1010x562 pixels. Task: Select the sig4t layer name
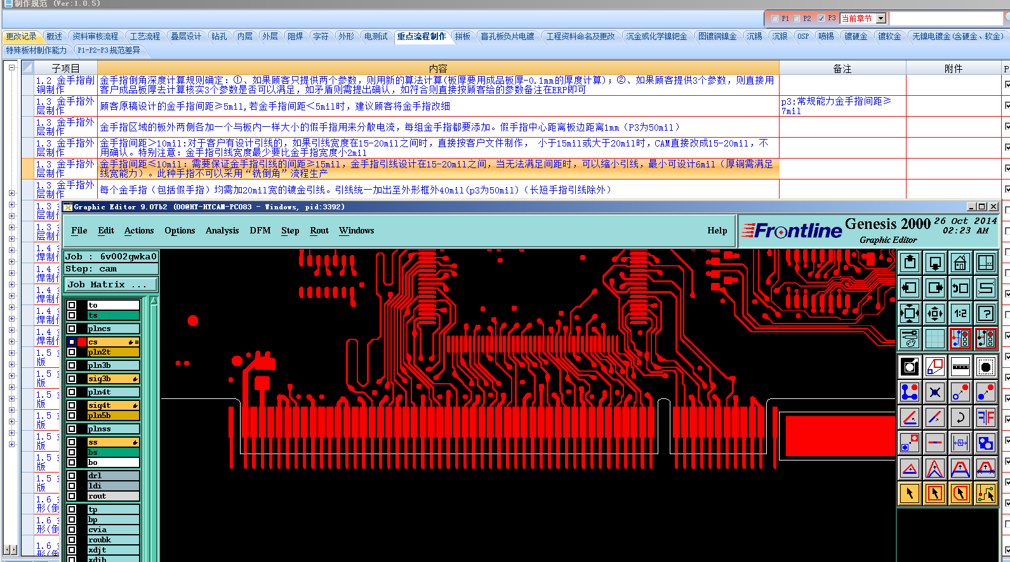click(113, 405)
